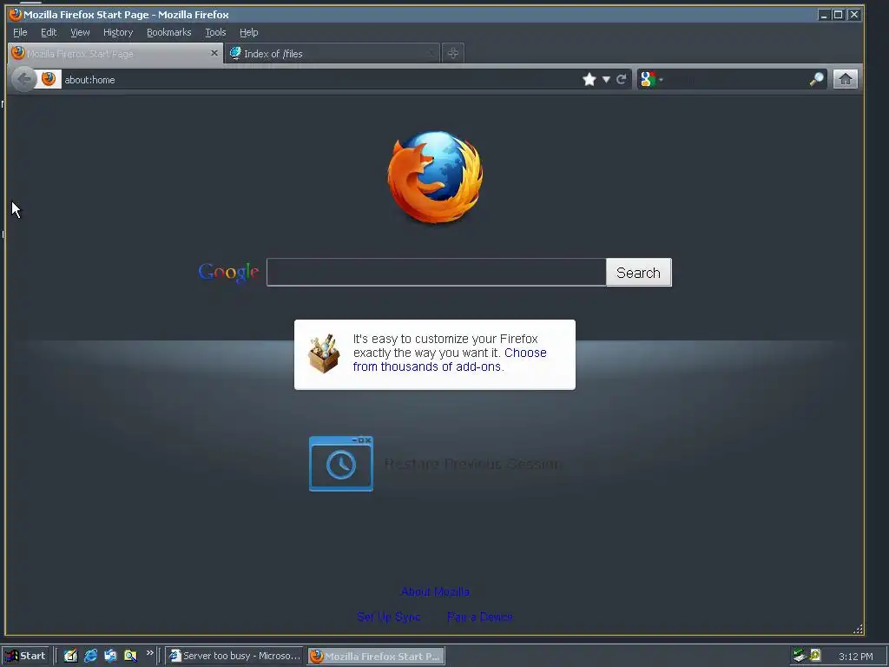Launch Internet Explorer from the quick launch bar
889x667 pixels.
90,656
